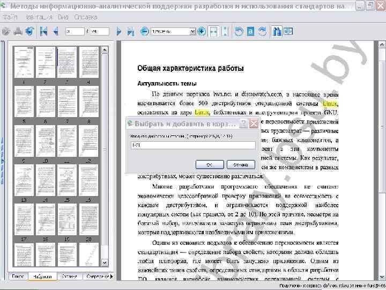Click the first highlighted word Linux
The height and width of the screenshot is (290, 386).
pos(330,104)
